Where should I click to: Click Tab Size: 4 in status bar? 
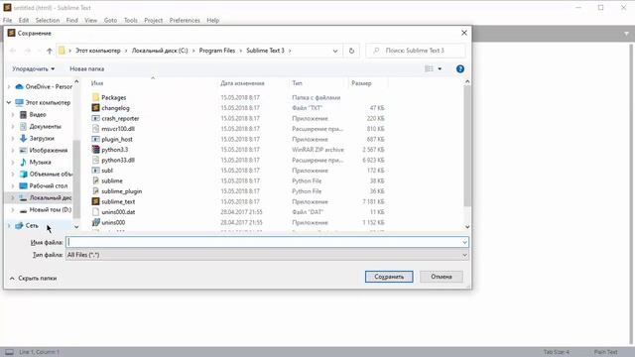(556, 352)
